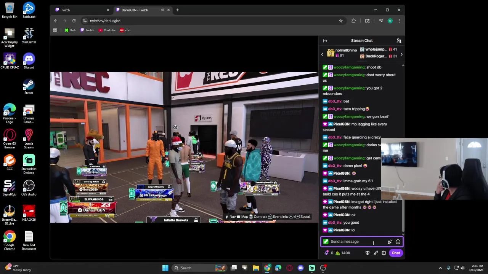Click db3_ttv's 'you good' message username

pos(335,223)
